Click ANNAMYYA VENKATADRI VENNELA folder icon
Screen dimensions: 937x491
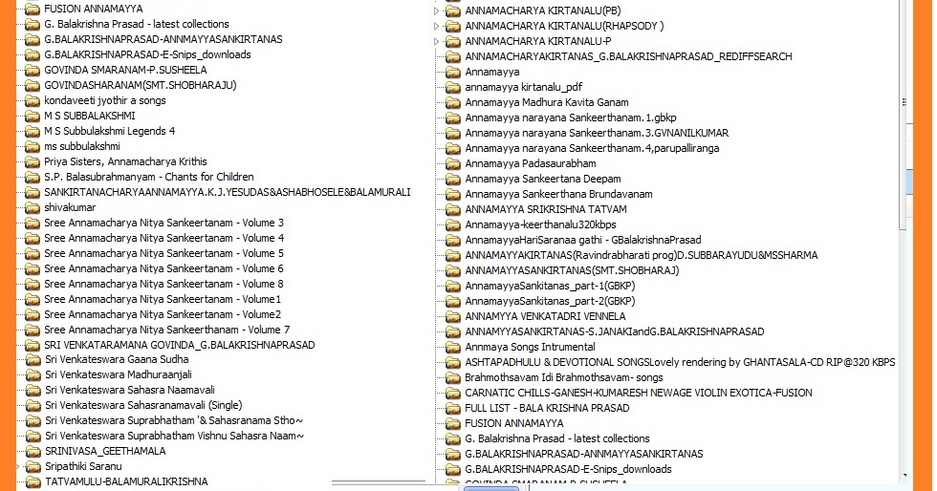click(x=453, y=316)
